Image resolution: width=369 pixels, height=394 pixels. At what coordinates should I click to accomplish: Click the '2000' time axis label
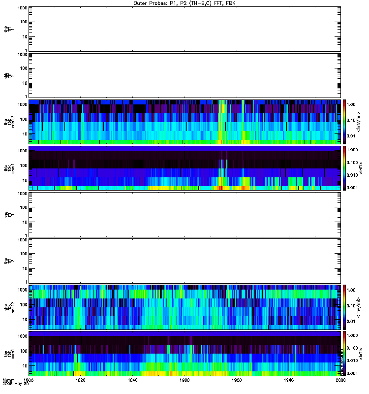point(340,380)
